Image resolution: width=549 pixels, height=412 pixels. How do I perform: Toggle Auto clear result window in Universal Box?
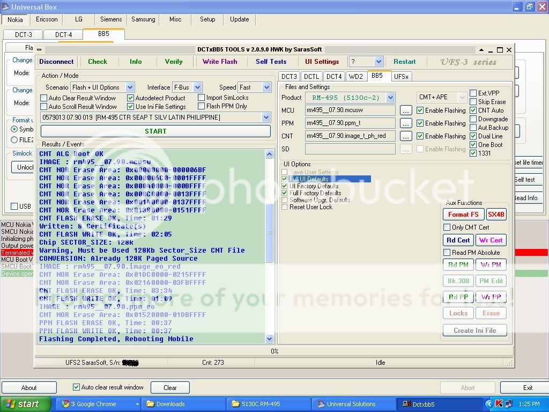pyautogui.click(x=76, y=387)
